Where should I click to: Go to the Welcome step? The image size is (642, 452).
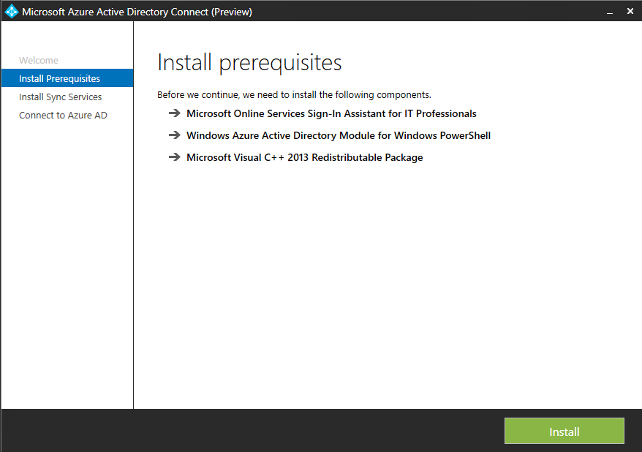(39, 60)
